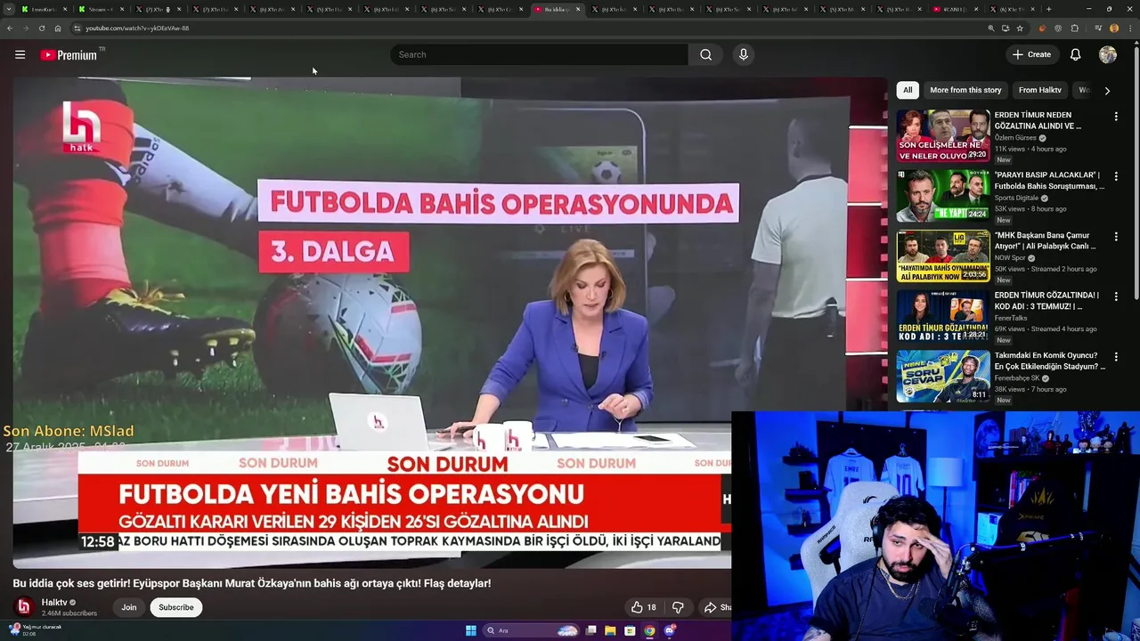Start voice search with microphone icon

tap(744, 54)
